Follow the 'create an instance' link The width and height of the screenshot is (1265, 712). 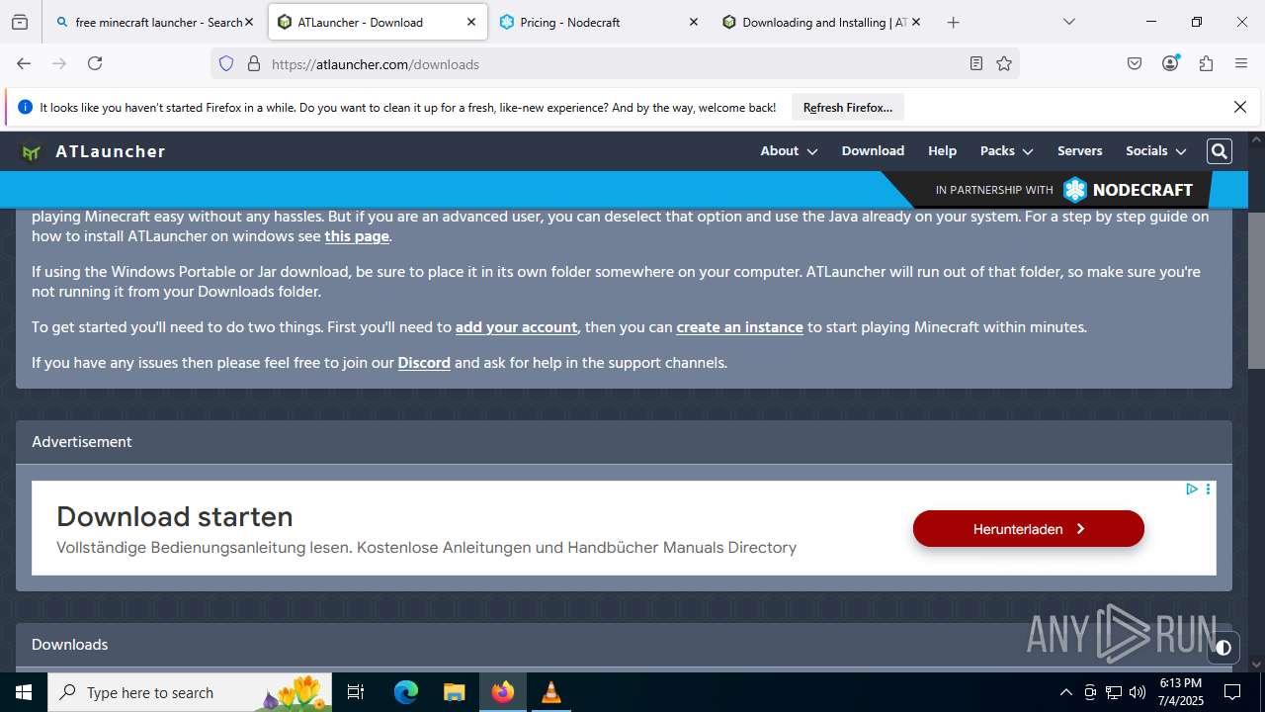739,327
